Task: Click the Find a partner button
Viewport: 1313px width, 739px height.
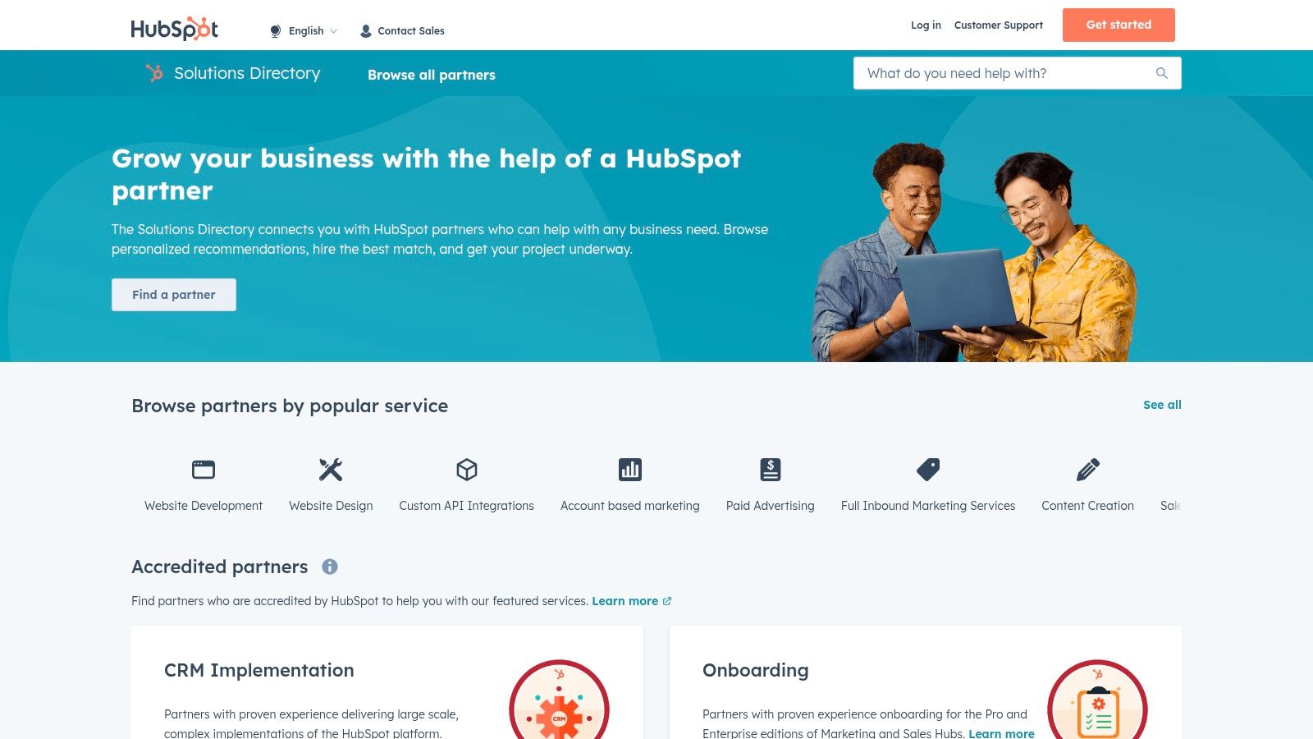Action: pyautogui.click(x=174, y=295)
